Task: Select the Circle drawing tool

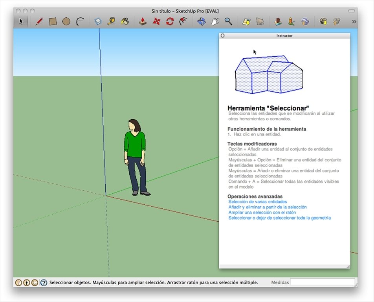Action: (x=66, y=21)
